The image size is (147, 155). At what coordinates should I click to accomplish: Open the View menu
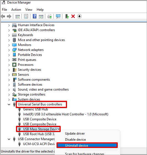pyautogui.click(x=29, y=10)
